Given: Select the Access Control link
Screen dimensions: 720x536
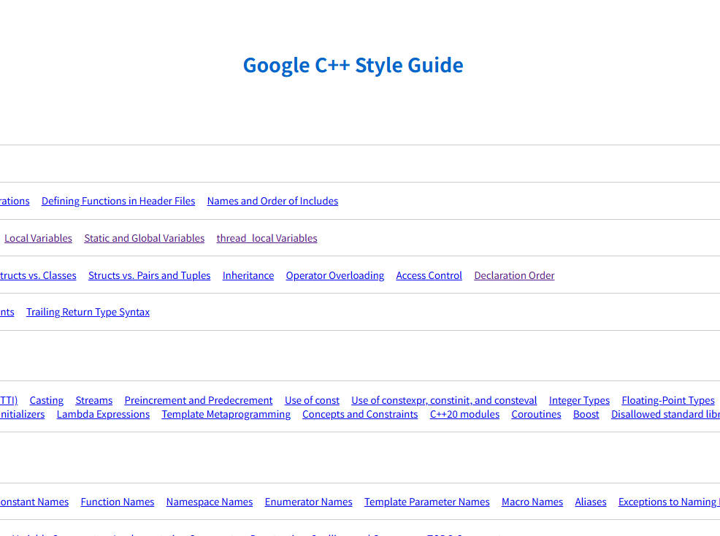Looking at the screenshot, I should pyautogui.click(x=429, y=275).
